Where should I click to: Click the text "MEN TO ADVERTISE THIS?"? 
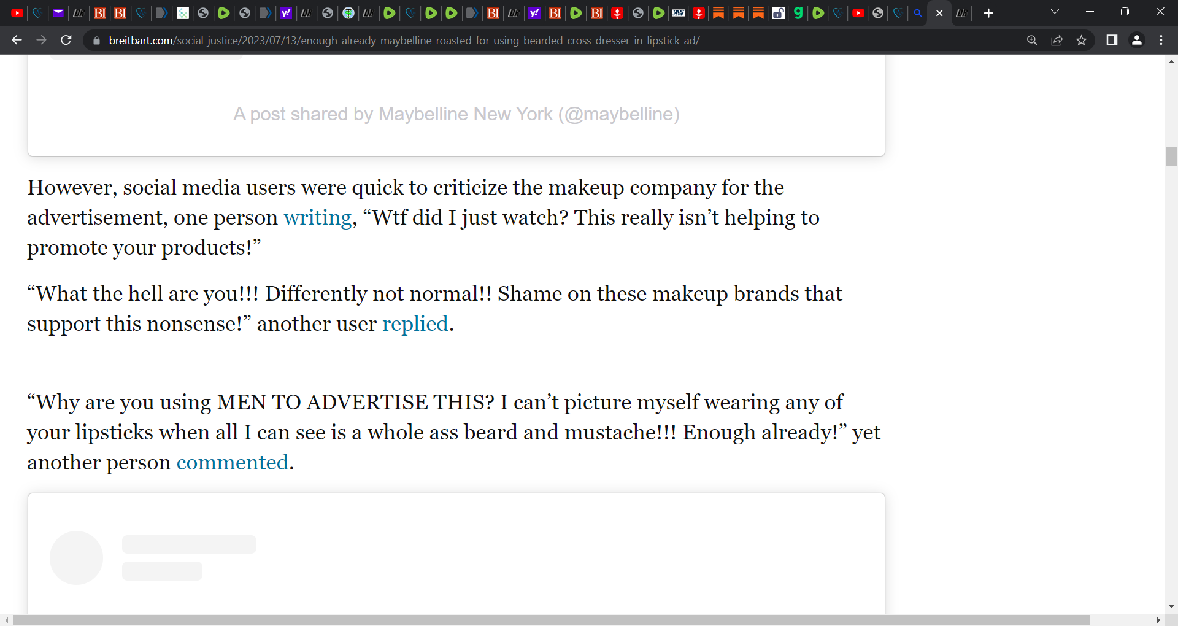[356, 403]
